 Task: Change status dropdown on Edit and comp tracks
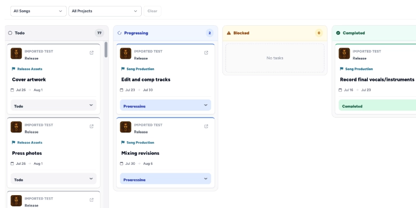(166, 105)
